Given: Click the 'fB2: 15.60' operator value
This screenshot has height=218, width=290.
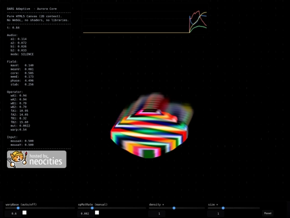Looking at the screenshot, I should tap(19, 122).
